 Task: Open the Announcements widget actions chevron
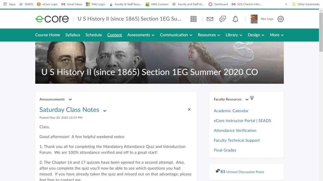(70, 100)
